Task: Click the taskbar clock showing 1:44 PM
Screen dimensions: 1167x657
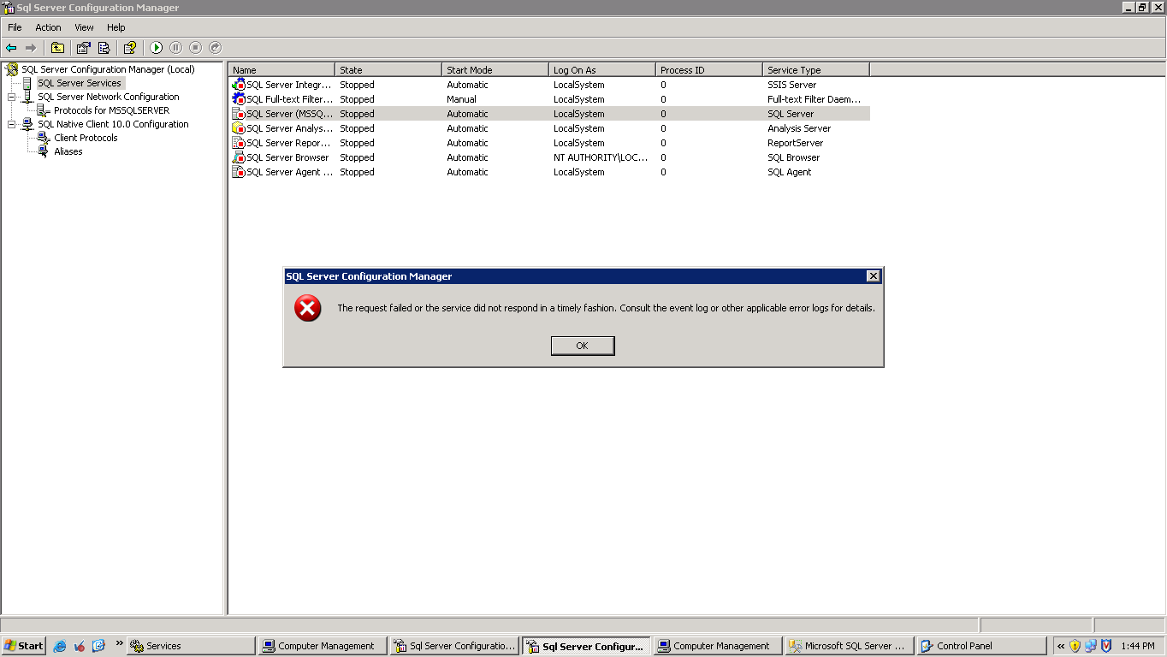Action: (x=1138, y=646)
